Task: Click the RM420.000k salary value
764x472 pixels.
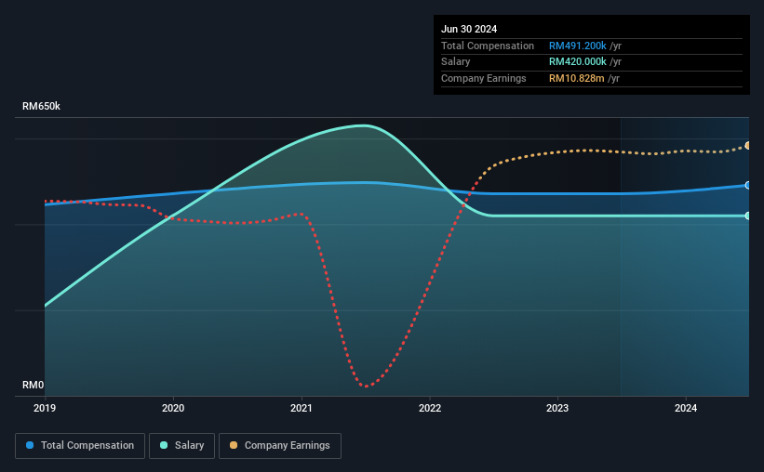Action: tap(577, 62)
